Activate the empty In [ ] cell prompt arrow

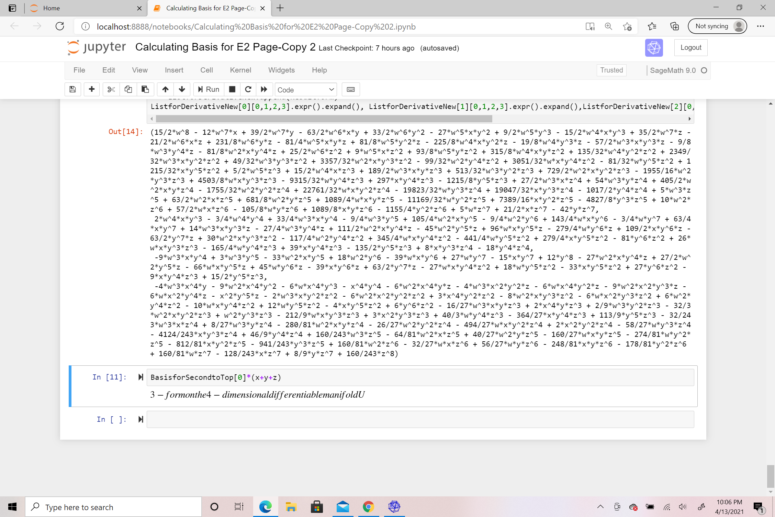click(140, 419)
